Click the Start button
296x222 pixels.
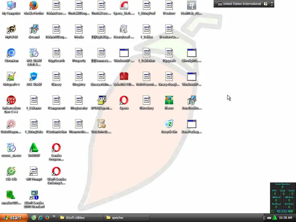click(x=14, y=218)
